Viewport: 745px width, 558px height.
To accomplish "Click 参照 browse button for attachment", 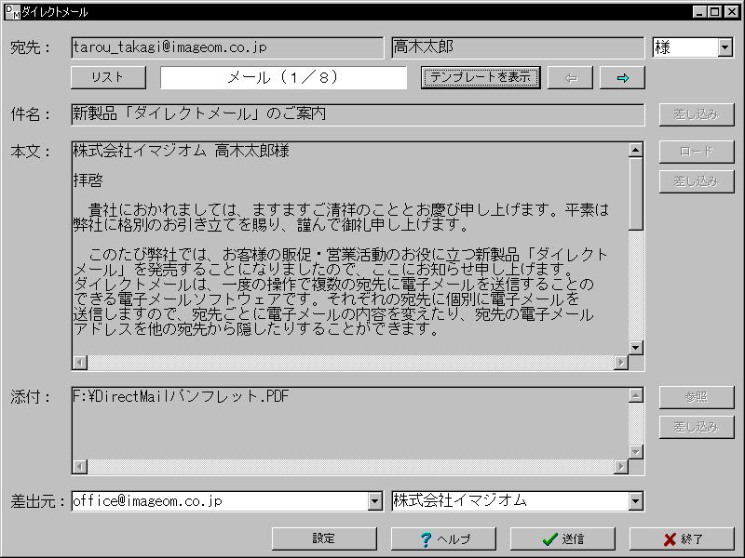I will click(697, 397).
